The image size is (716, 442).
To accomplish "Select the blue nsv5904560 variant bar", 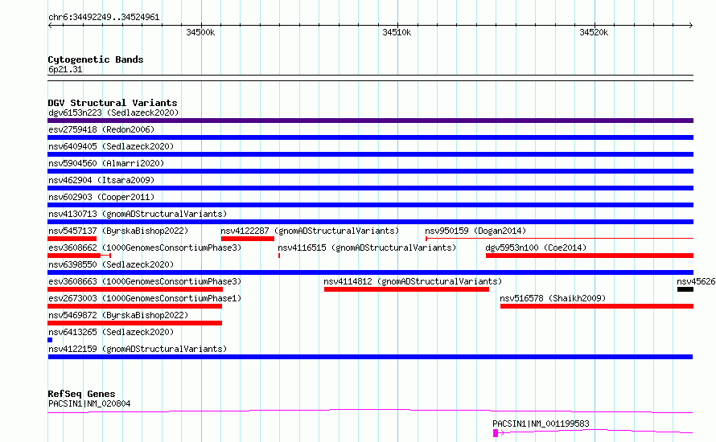I will pos(370,171).
